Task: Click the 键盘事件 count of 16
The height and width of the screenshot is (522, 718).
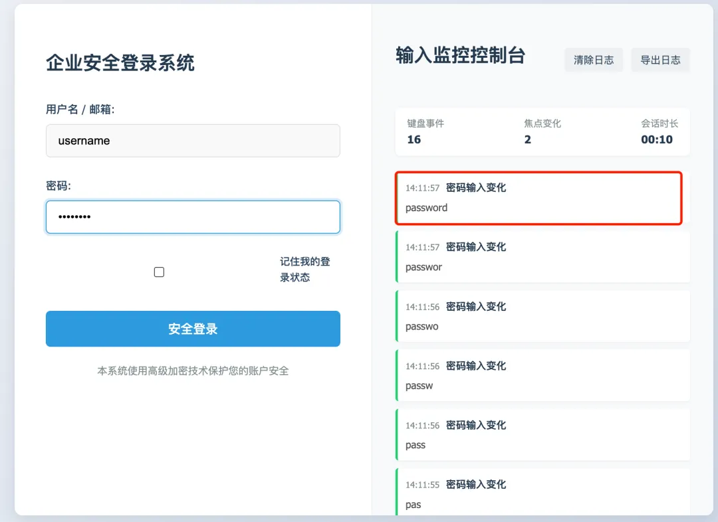Action: pyautogui.click(x=414, y=139)
